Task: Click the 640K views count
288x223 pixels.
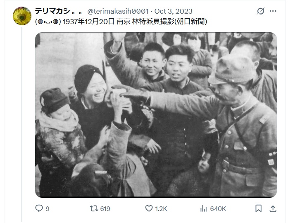Action: [218, 208]
